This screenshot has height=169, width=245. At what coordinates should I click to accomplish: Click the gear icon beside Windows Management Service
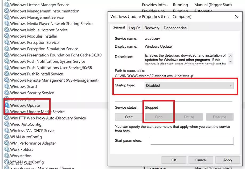(x=7, y=17)
